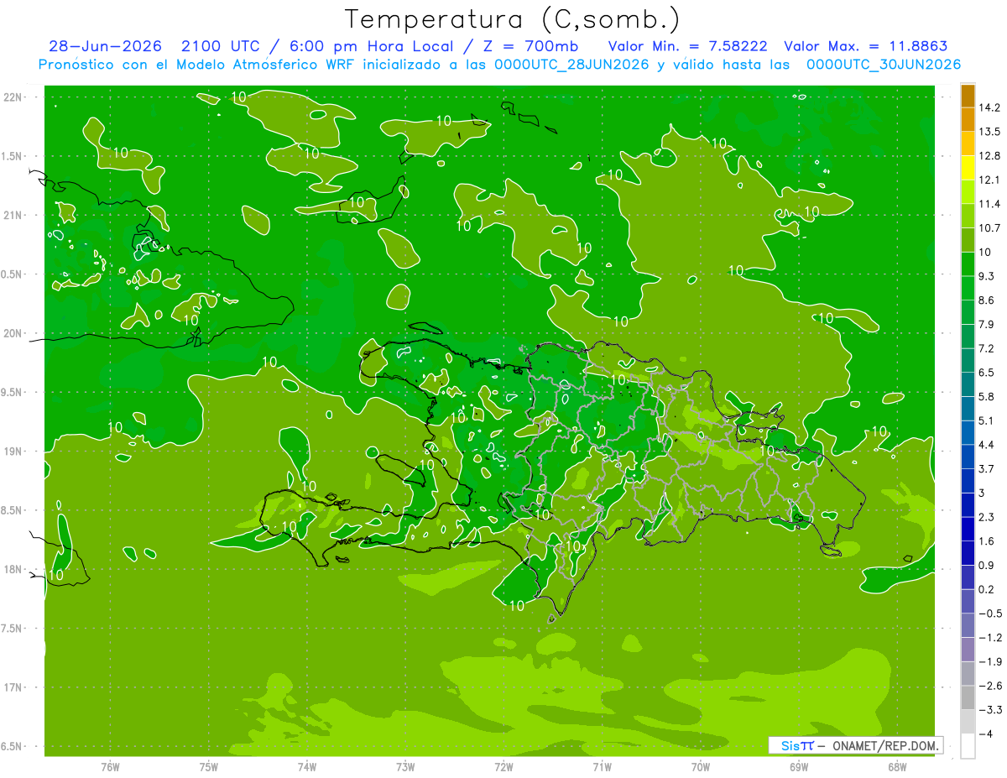The width and height of the screenshot is (1007, 778).
Task: Click the "70W" longitude label
Action: tap(701, 768)
